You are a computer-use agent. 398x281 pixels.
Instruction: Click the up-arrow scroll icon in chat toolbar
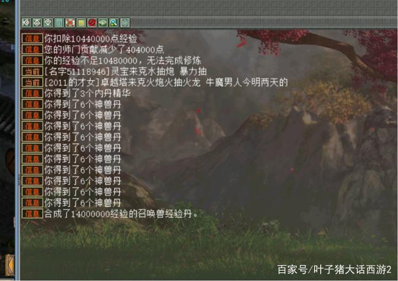(37, 23)
